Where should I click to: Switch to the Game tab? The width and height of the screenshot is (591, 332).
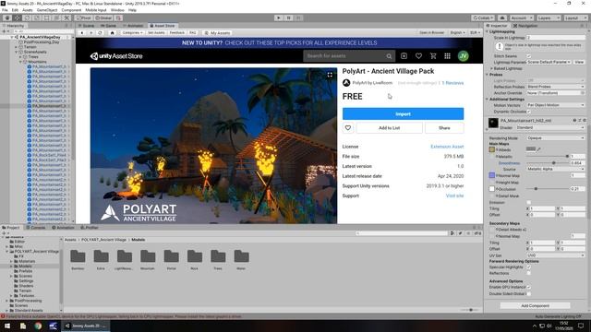[x=109, y=26]
